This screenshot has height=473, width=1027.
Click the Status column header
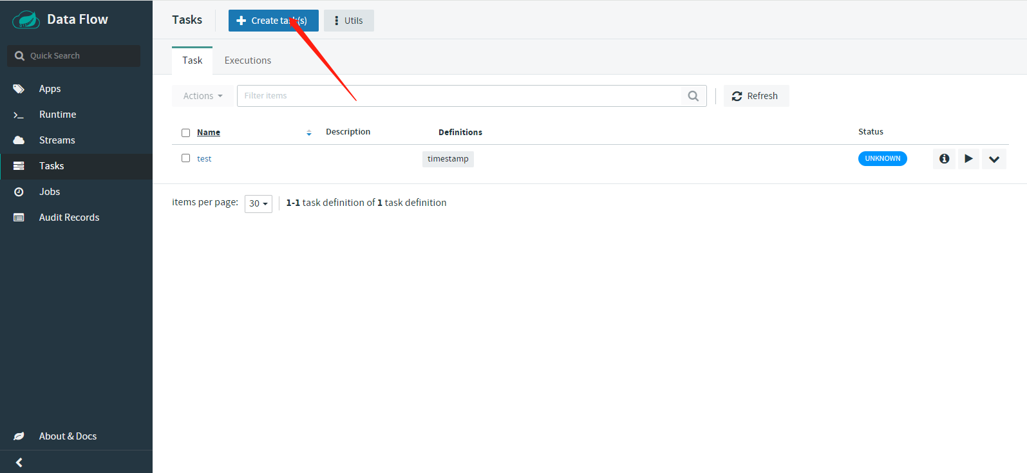tap(871, 132)
